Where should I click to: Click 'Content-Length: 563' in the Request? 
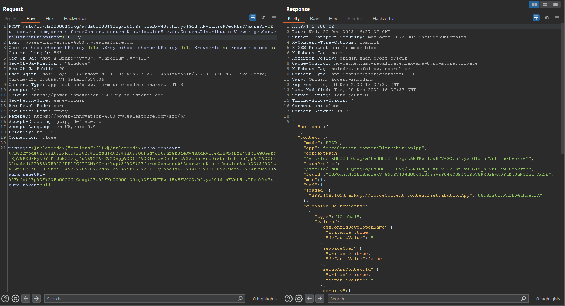pos(35,53)
